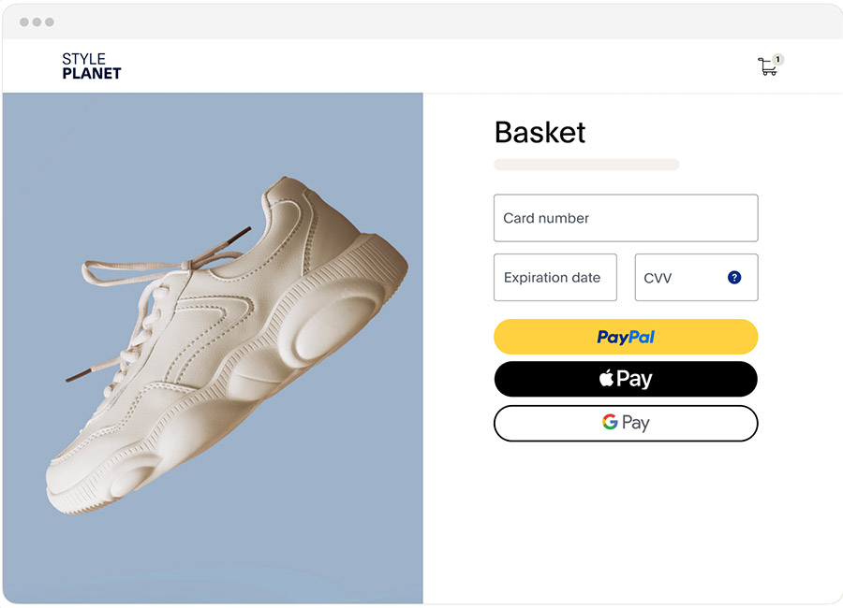This screenshot has width=843, height=608.
Task: Click the middle window control dot
Action: tap(37, 22)
